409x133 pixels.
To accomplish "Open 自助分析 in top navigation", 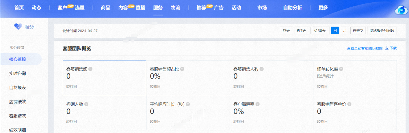I will pos(293,8).
